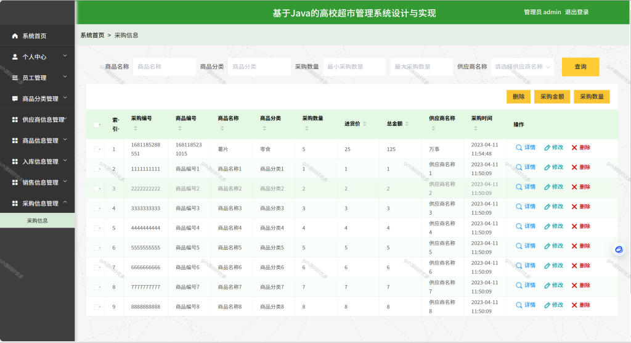Expand 销售信息管理 with its chevron
The width and height of the screenshot is (631, 343).
click(65, 181)
